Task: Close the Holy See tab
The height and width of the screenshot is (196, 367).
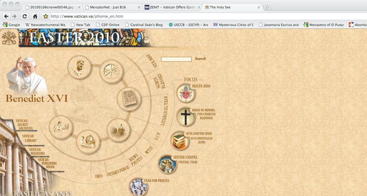Action: (x=259, y=7)
